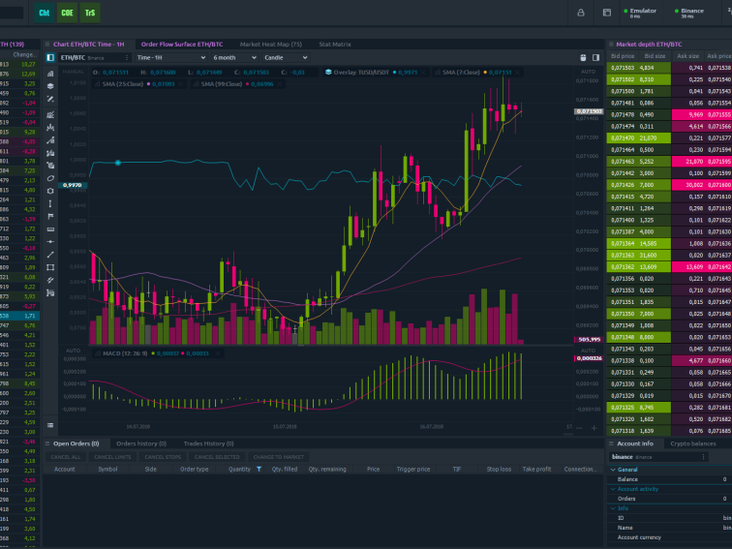732x549 pixels.
Task: Click the layers overlay tool icon
Action: (x=50, y=86)
